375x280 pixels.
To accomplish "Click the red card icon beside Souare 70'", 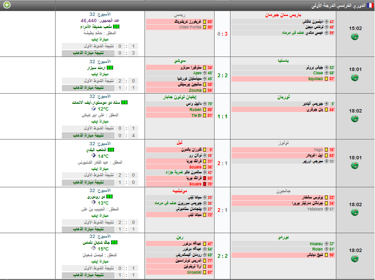I will pos(205,184).
